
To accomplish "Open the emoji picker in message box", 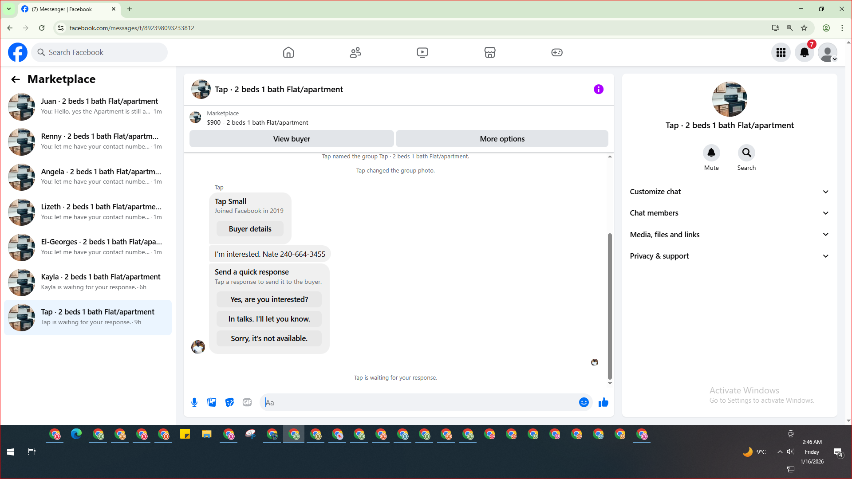I will click(x=584, y=402).
